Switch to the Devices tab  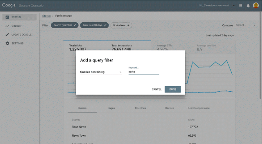pos(169,108)
